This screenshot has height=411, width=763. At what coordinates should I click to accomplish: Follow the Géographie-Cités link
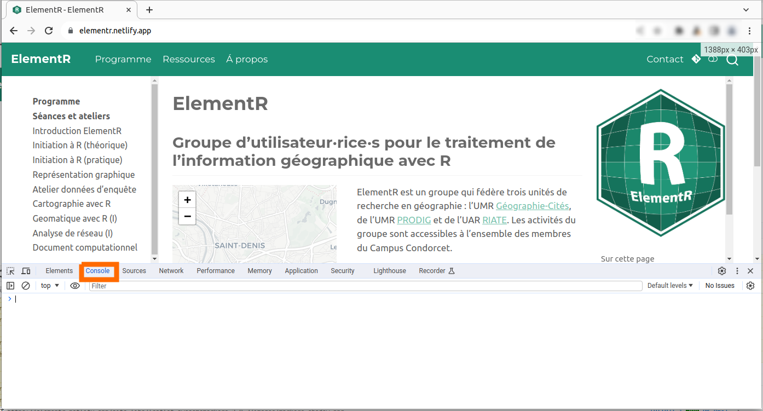coord(533,206)
